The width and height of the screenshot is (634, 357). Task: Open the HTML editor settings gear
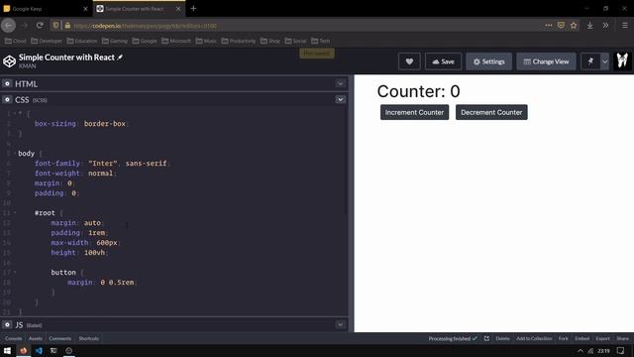pyautogui.click(x=7, y=83)
